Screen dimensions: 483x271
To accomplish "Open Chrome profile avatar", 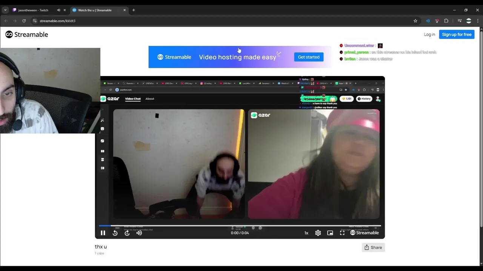I will click(x=469, y=21).
